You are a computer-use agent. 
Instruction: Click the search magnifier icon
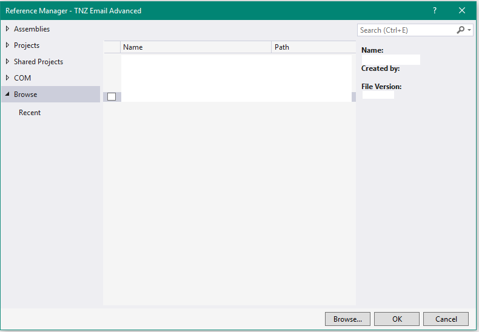tap(460, 30)
